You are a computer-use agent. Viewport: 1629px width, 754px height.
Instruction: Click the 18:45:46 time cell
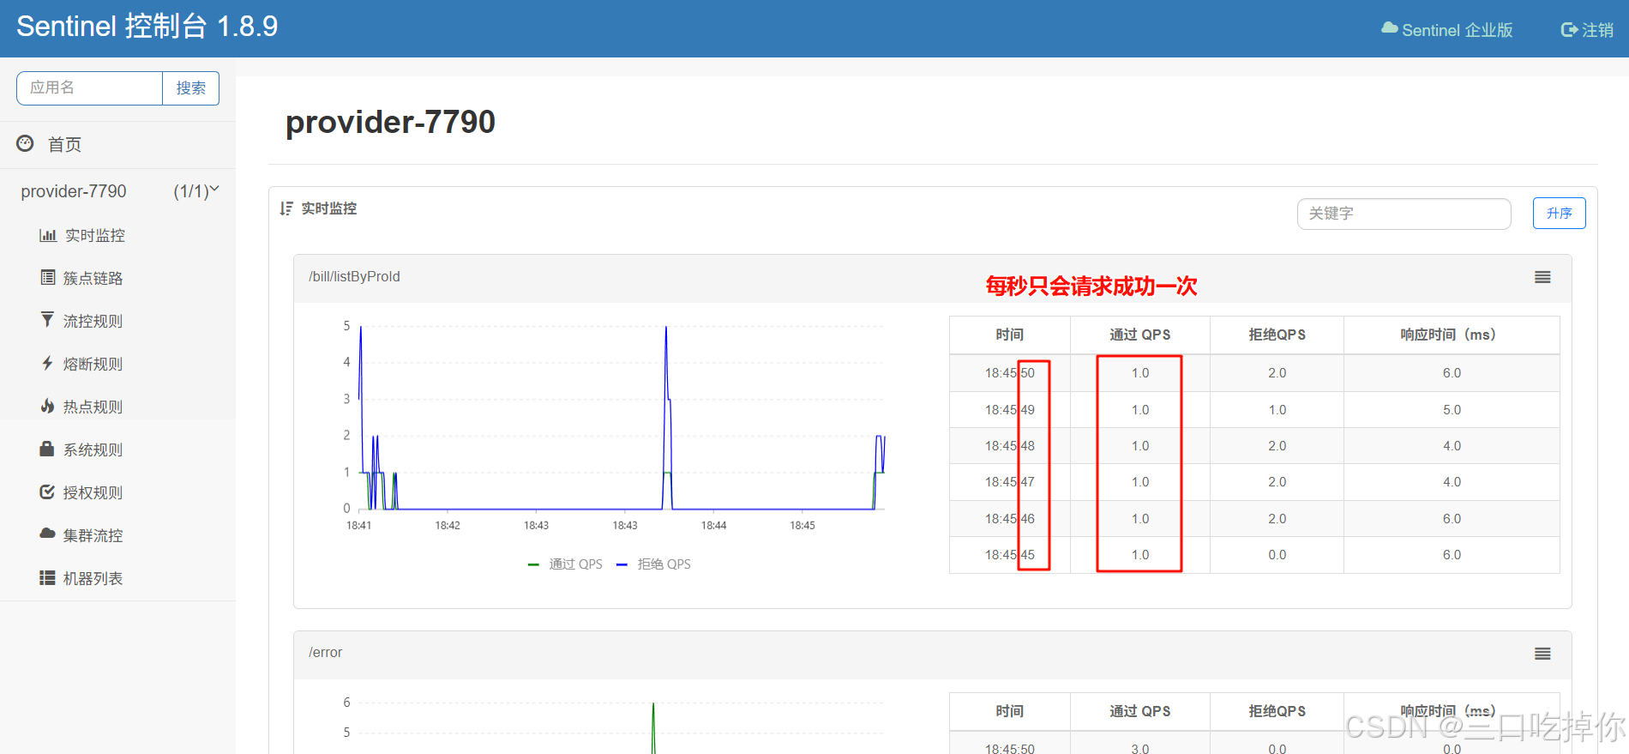1009,519
